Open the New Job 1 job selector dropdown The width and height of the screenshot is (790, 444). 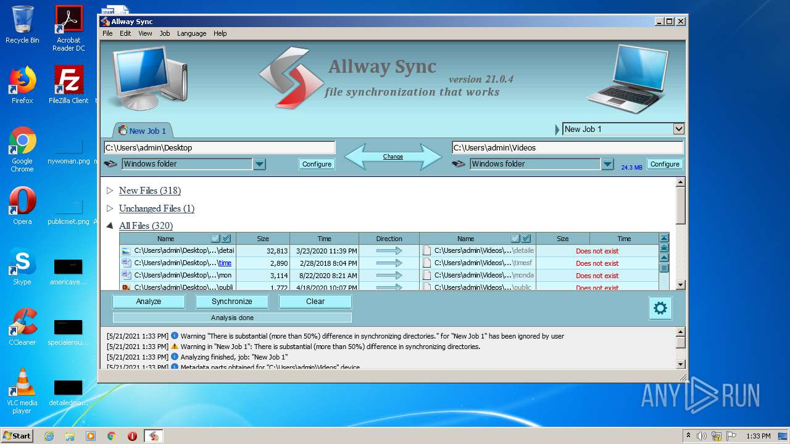pos(679,129)
